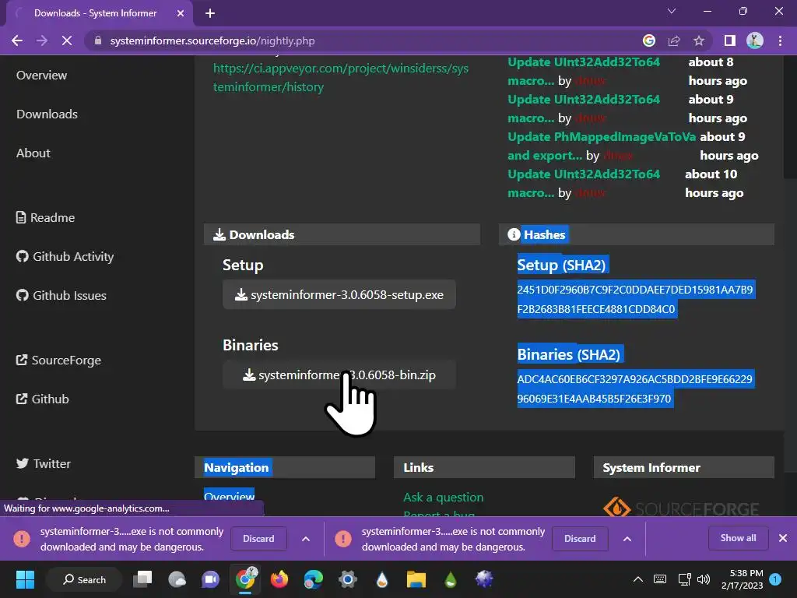Screen dimensions: 797x598
Task: Stop loading the page
Action: click(67, 40)
